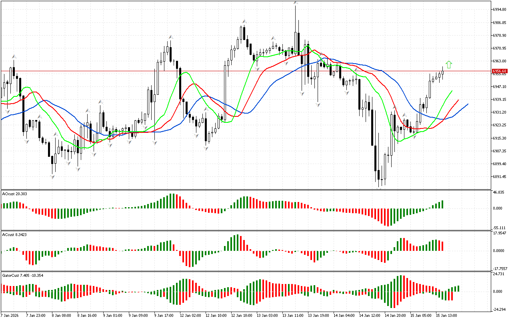The height and width of the screenshot is (320, 512).
Task: Click the 7 Jan 2026 date label
Action: [x=10, y=315]
